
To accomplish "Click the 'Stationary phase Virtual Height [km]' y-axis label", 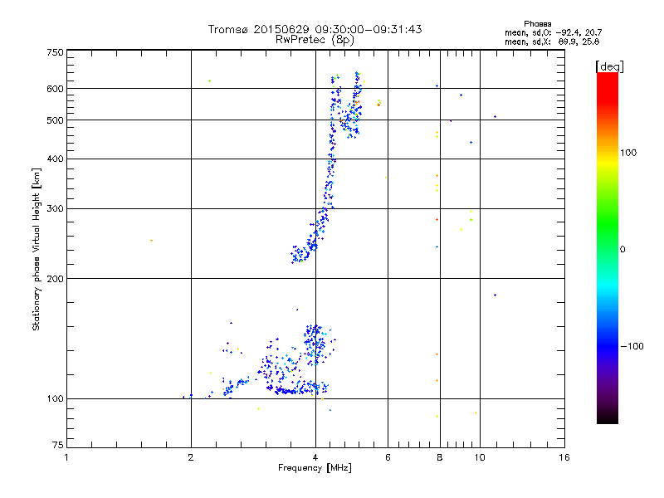I will [x=37, y=249].
